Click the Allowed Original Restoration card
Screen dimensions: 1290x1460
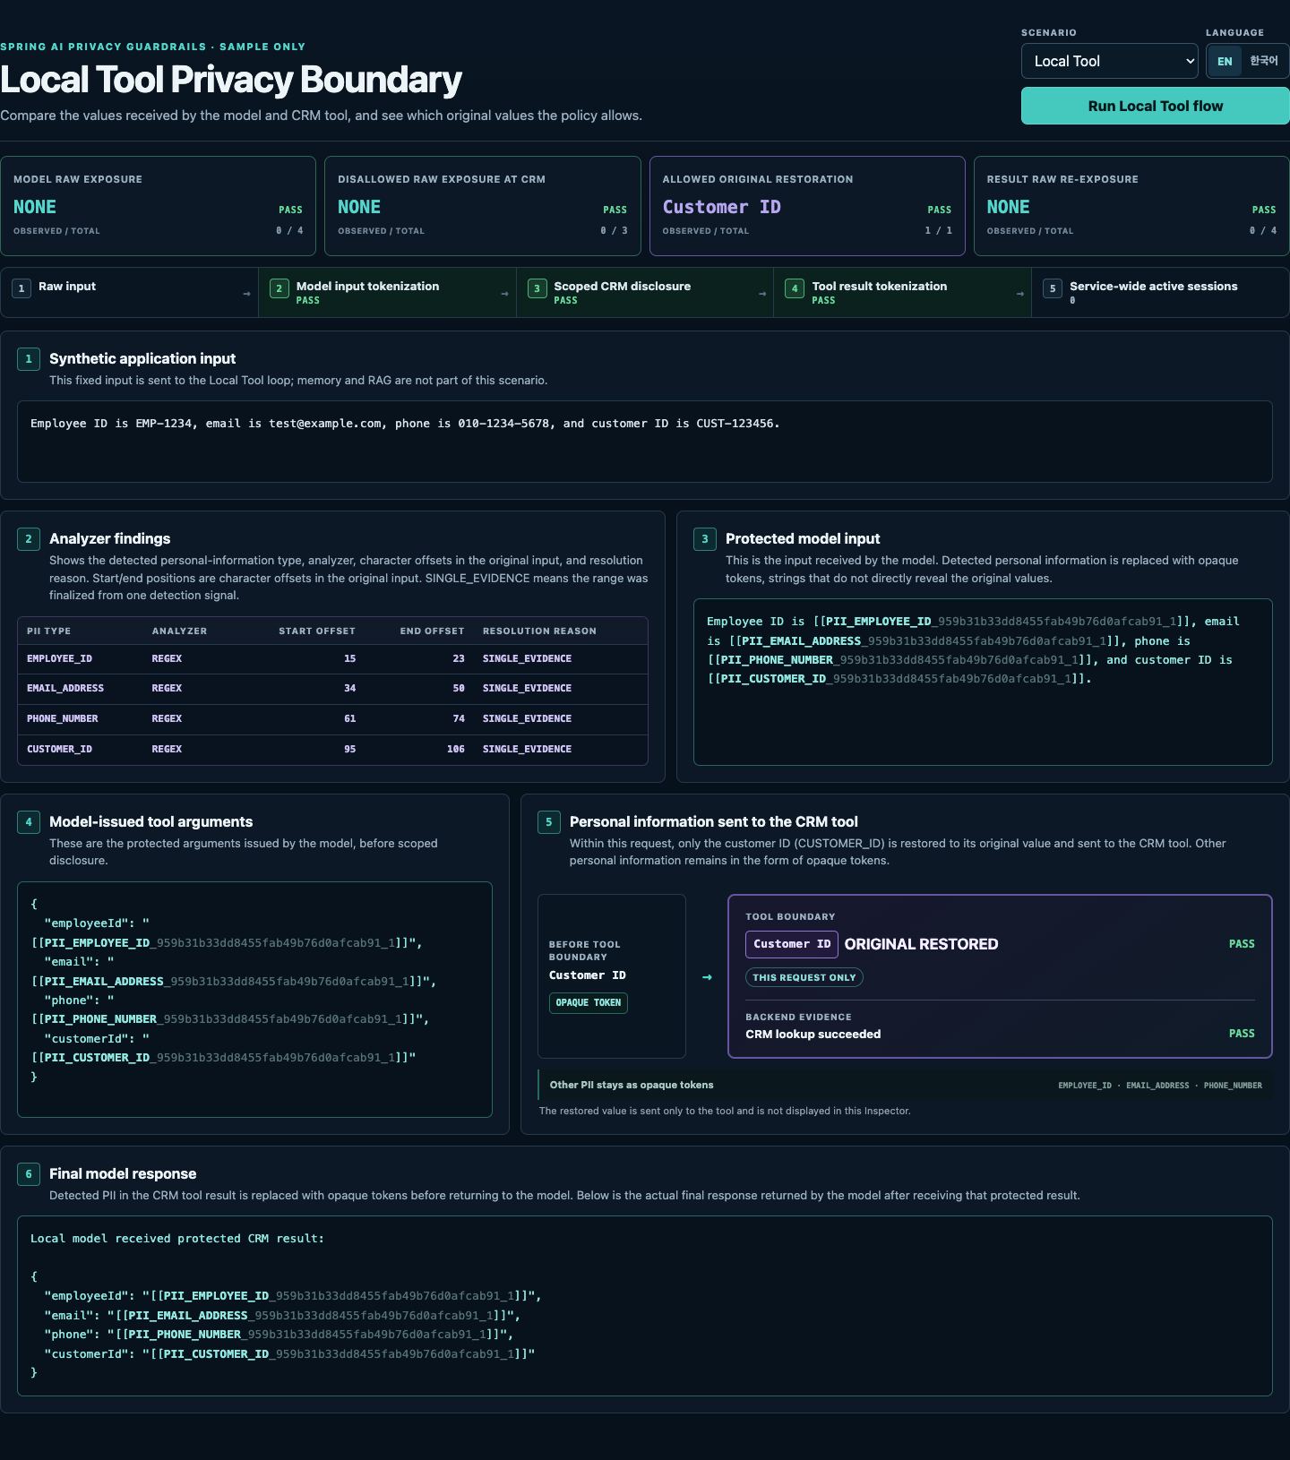click(807, 206)
